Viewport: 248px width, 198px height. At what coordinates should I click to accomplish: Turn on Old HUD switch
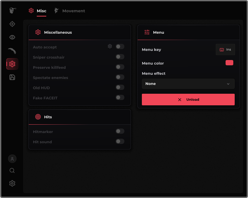point(120,87)
